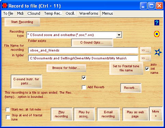
Task: Expand the More » button
Action: pyautogui.click(x=156, y=114)
